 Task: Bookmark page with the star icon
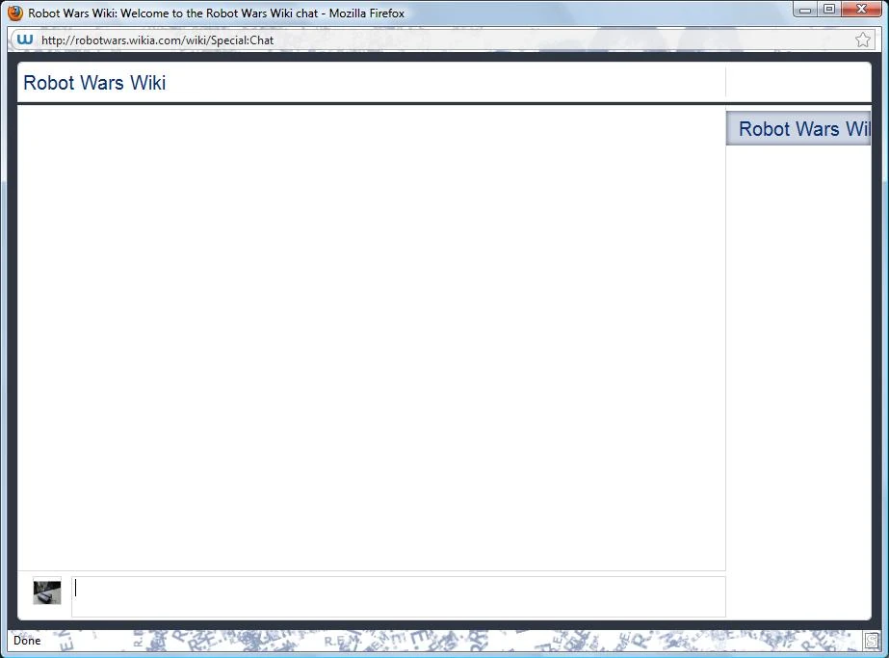tap(862, 39)
